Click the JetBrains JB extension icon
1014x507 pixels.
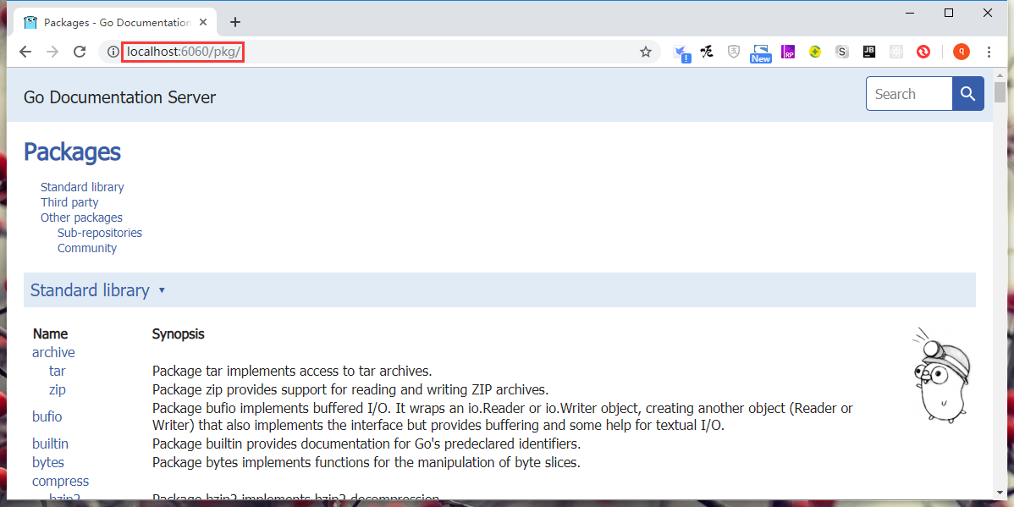869,52
